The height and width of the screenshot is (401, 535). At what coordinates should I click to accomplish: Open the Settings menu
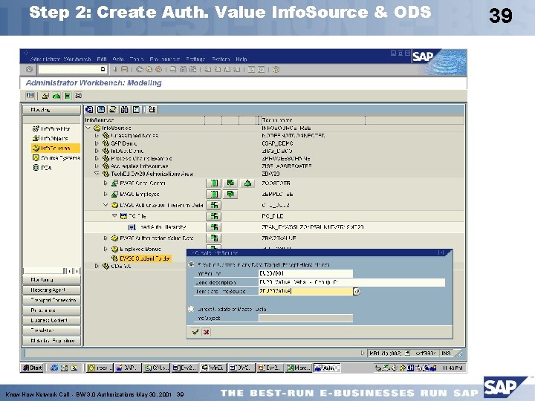pos(195,59)
